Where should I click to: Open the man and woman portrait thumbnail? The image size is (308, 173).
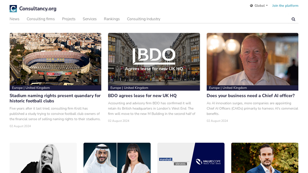point(117,158)
